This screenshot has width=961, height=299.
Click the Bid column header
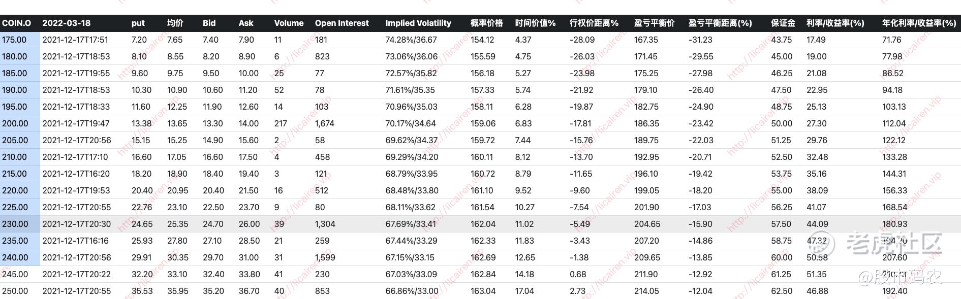pos(209,23)
